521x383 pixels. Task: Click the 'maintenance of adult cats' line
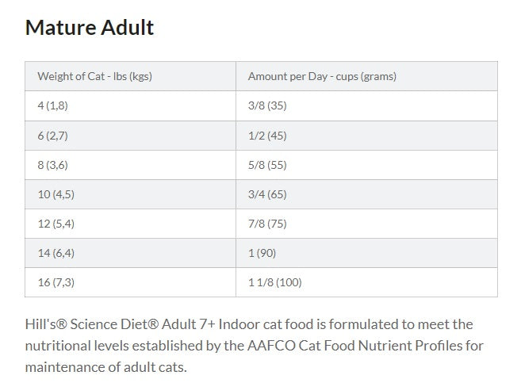[x=106, y=367]
